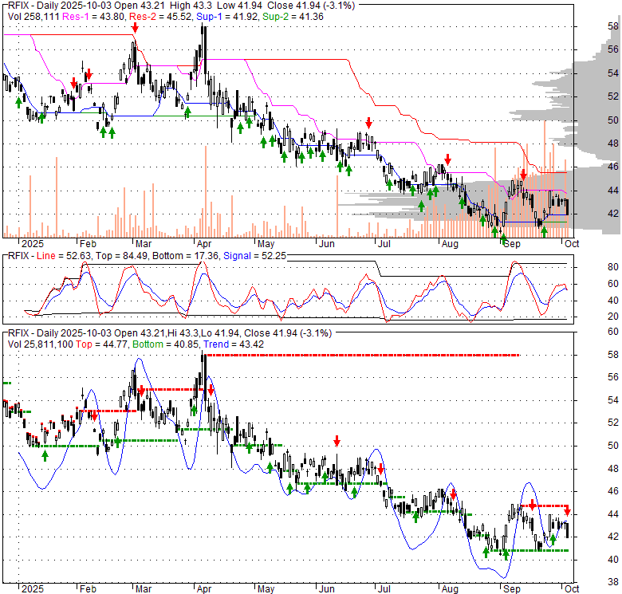This screenshot has width=622, height=594.
Task: Click the red down arrow above June candles in the bottom chart
Action: [337, 440]
